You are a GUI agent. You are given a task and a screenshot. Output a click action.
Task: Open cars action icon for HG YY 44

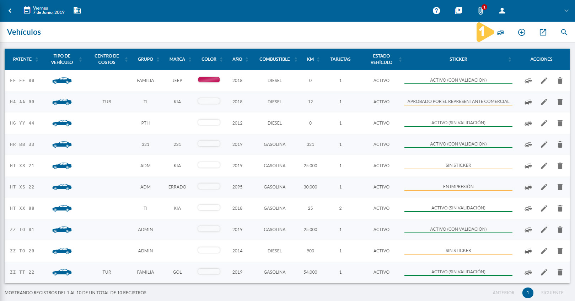tap(528, 123)
